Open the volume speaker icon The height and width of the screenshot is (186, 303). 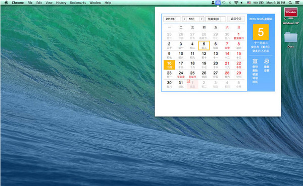(241, 3)
